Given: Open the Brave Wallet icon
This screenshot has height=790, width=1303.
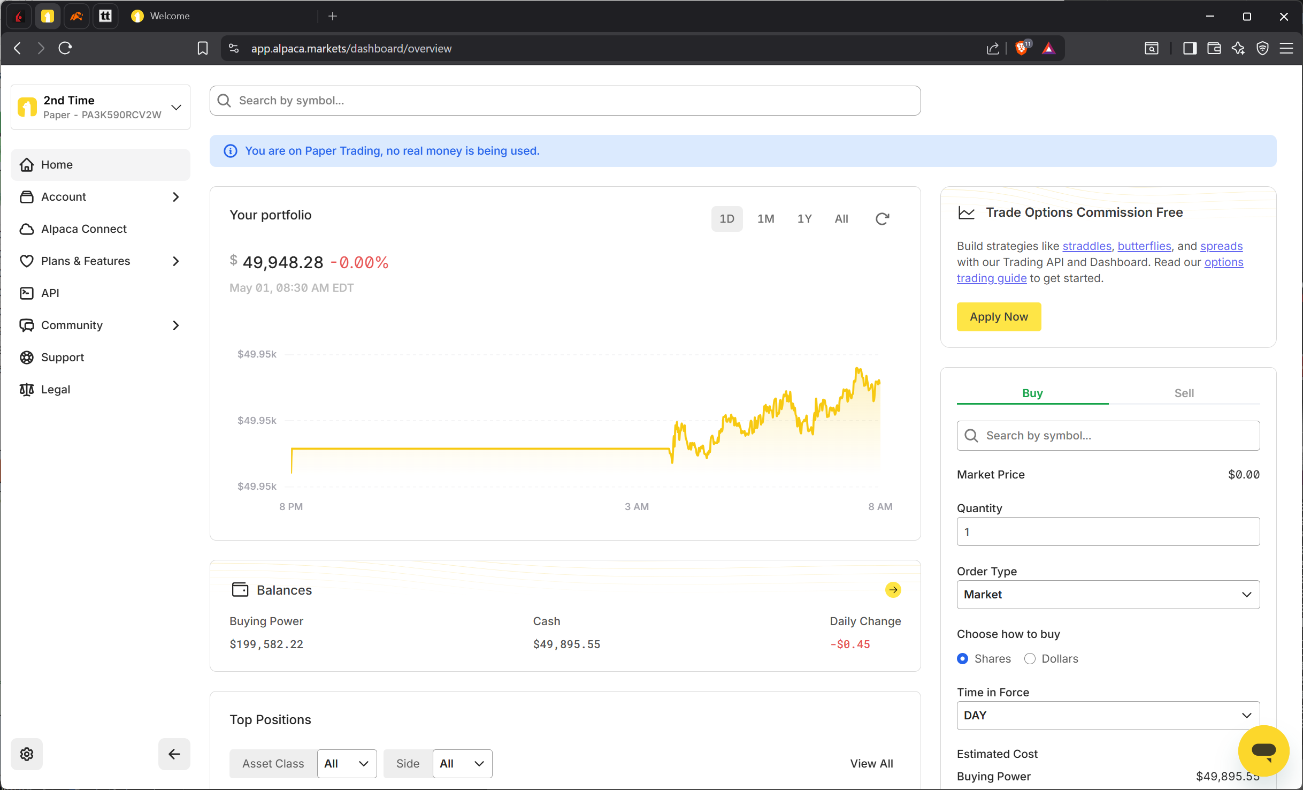Looking at the screenshot, I should (1214, 49).
